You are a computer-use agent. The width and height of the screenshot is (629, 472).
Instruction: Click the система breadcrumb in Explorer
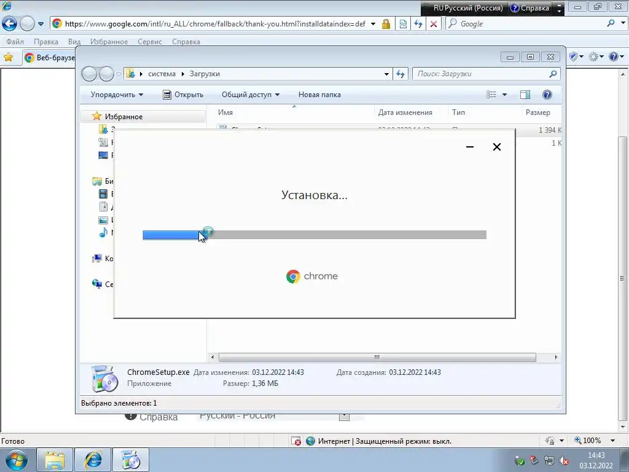(162, 74)
